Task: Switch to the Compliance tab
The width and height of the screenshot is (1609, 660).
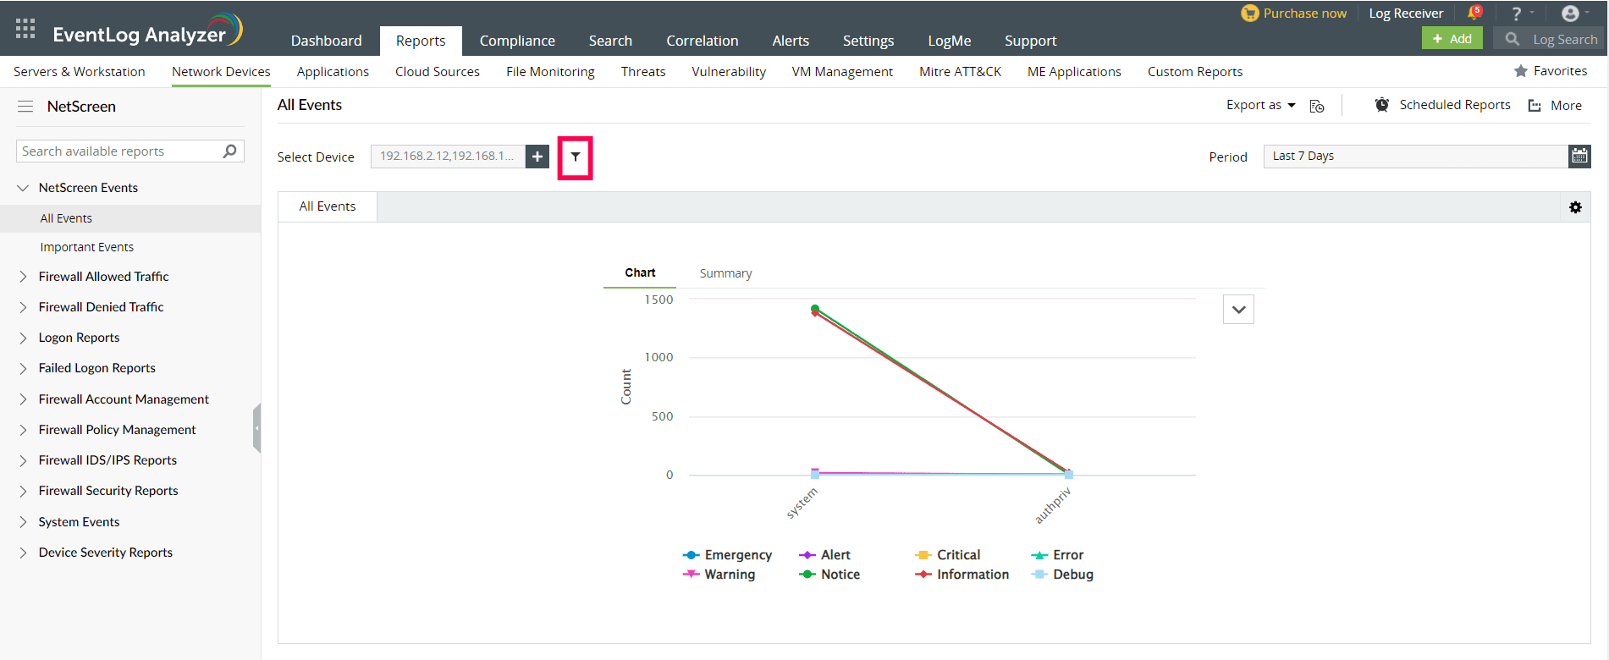Action: 517,41
